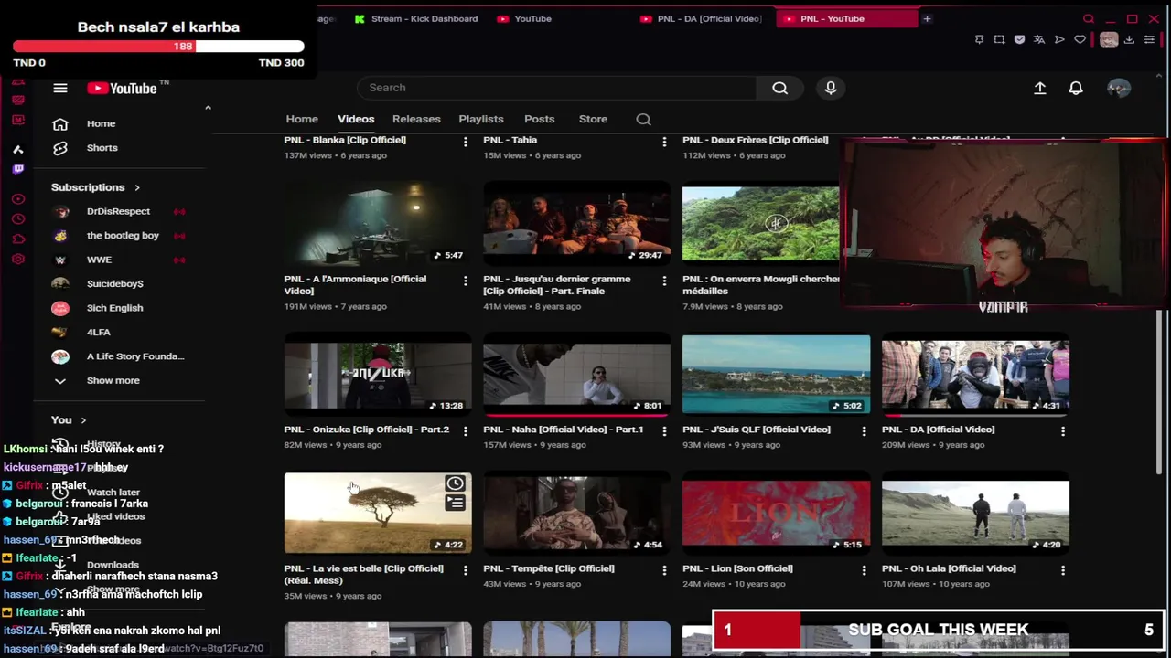Click the channel search magnifier icon

[x=643, y=119]
